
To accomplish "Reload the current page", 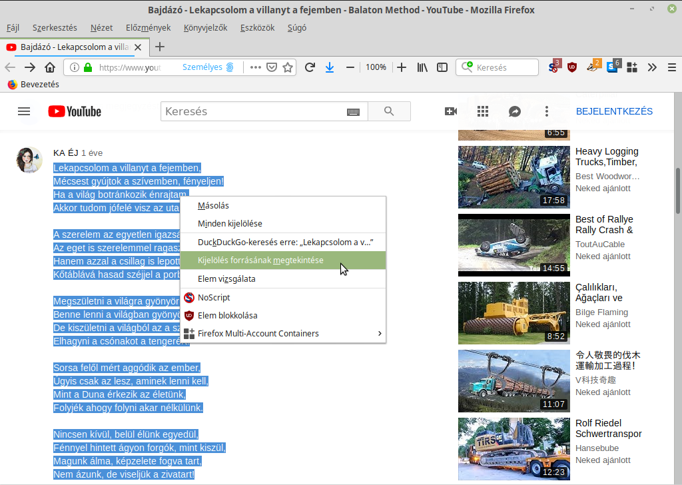I will 310,67.
